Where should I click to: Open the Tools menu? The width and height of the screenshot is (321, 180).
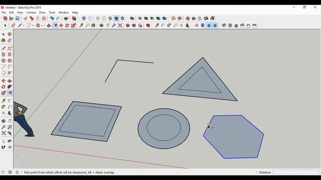click(x=52, y=12)
